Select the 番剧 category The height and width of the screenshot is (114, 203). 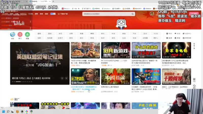[x=39, y=34]
